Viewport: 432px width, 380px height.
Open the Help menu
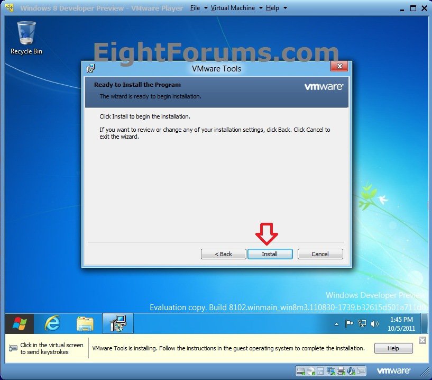272,8
